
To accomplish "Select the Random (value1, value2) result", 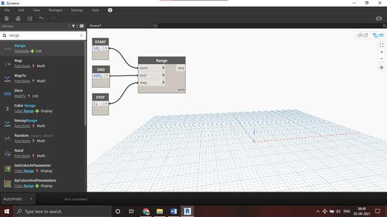I will pos(43,138).
